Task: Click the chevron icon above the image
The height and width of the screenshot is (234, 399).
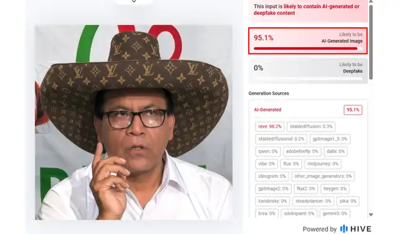Action: [133, 1]
